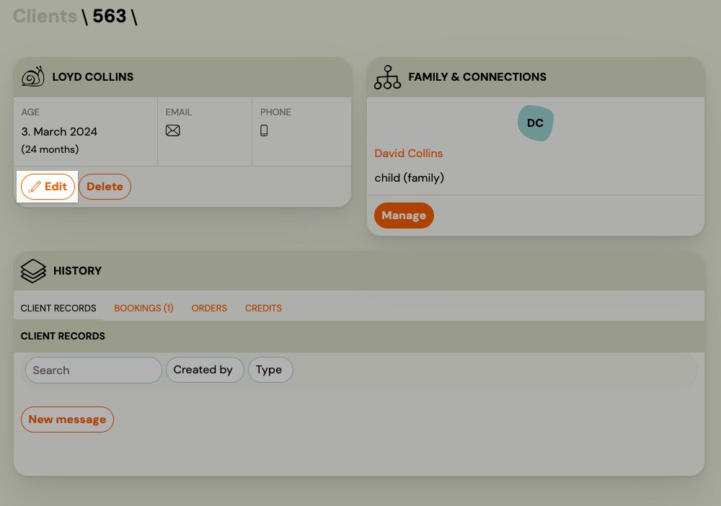
Task: Click the pencil icon inside the Edit button
Action: [35, 186]
